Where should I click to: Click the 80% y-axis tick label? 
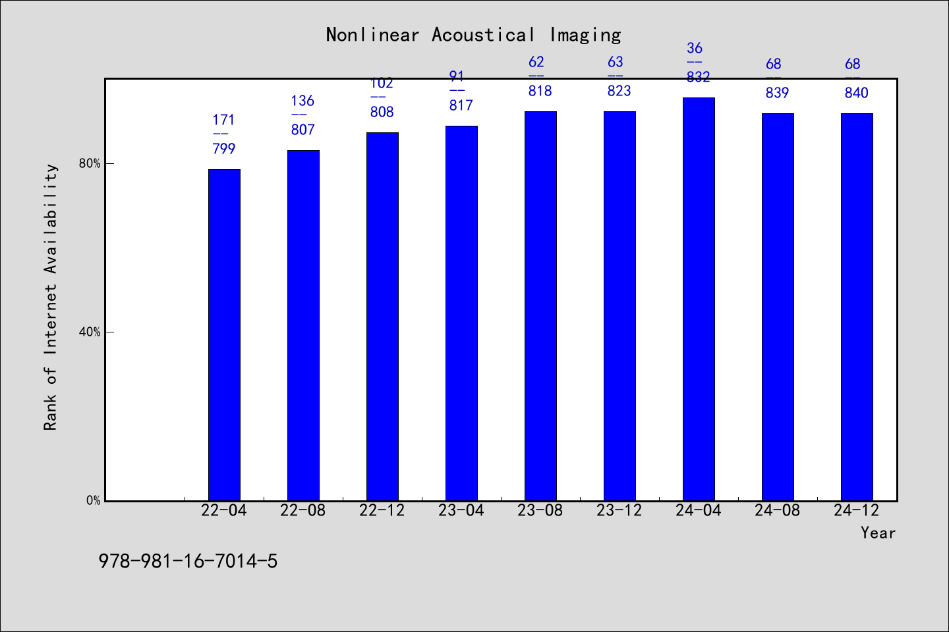coord(90,164)
